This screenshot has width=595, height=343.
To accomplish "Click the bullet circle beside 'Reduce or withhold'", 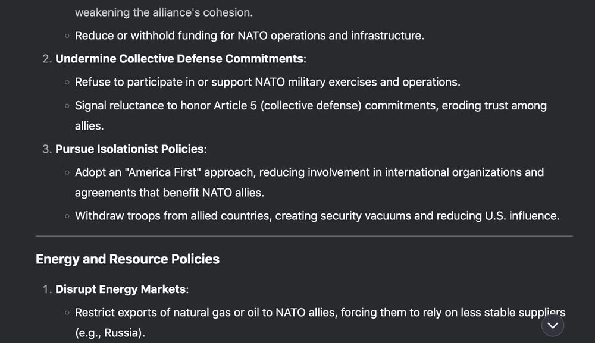I will pyautogui.click(x=67, y=36).
